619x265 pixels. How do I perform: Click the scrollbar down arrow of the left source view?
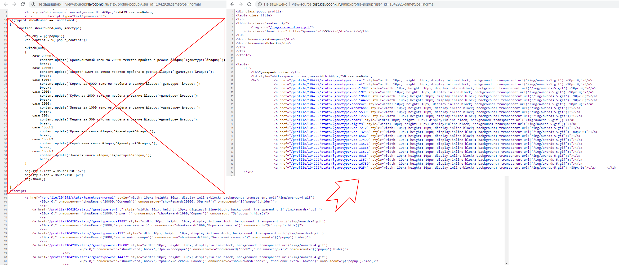pos(506,263)
